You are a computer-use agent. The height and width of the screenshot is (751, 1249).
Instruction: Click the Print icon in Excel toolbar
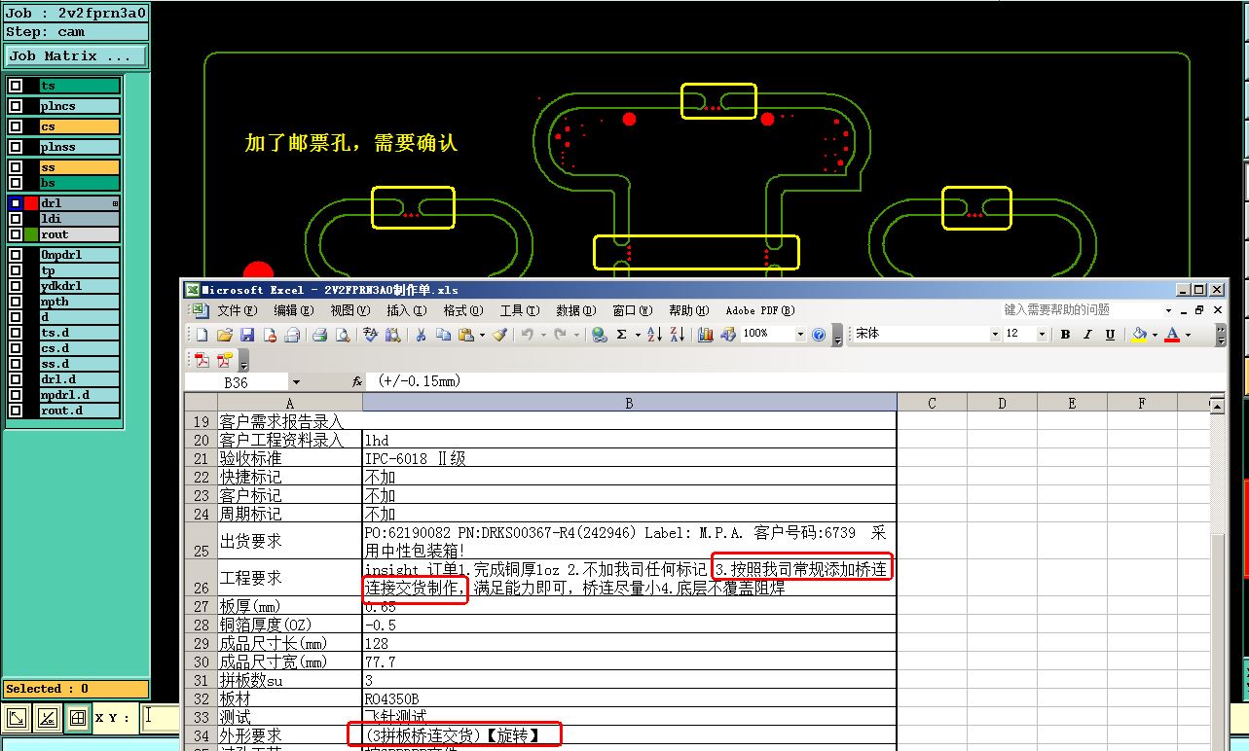(x=319, y=335)
